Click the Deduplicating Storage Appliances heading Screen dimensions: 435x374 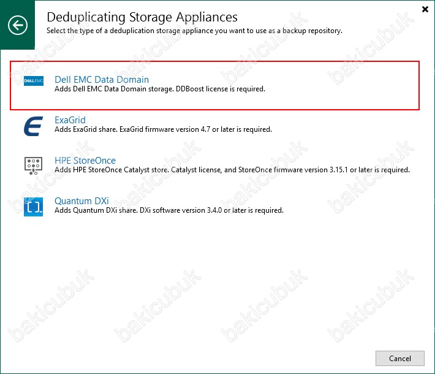click(x=142, y=17)
